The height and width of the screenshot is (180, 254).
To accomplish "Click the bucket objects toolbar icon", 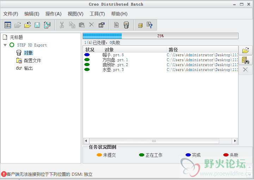I will click(126, 25).
